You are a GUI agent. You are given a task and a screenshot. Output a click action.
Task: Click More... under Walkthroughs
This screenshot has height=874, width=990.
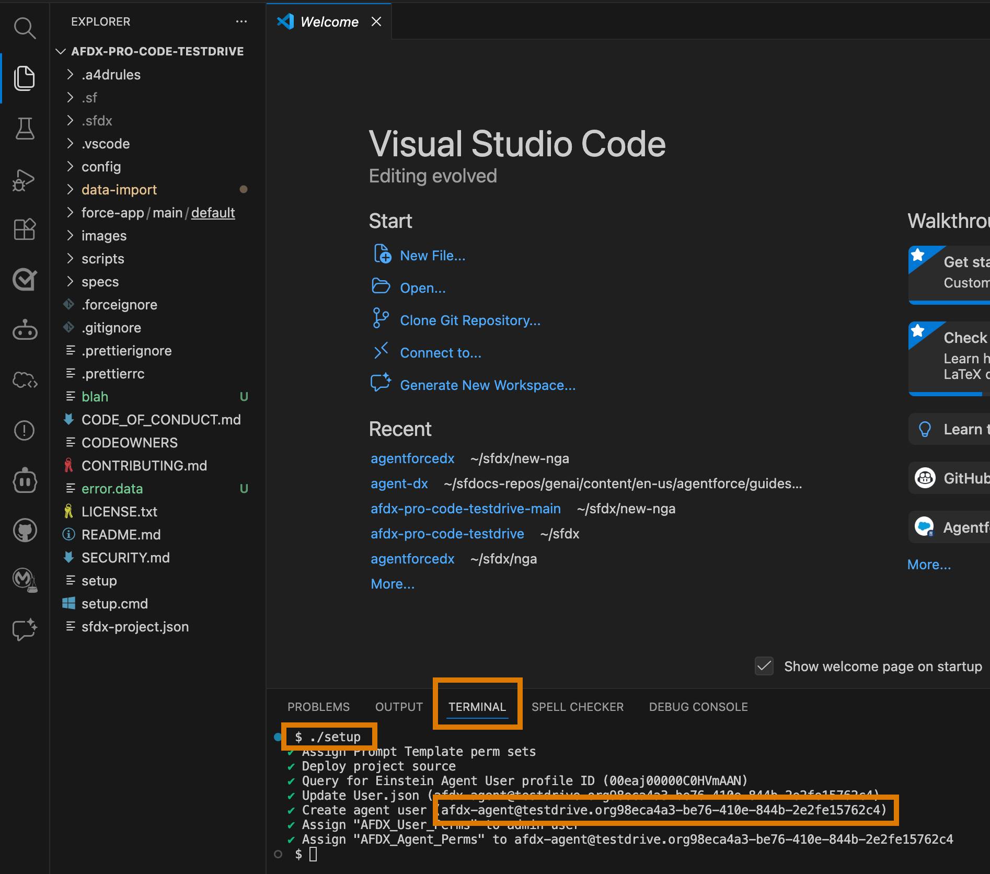coord(929,565)
